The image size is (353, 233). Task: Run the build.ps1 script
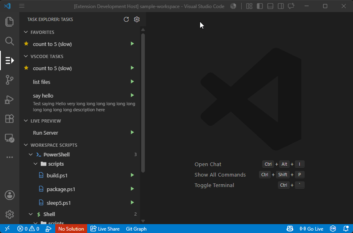coord(132,175)
